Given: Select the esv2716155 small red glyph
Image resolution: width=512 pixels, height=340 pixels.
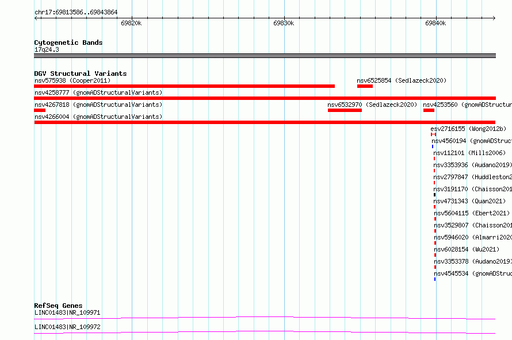Looking at the screenshot, I should 433,134.
